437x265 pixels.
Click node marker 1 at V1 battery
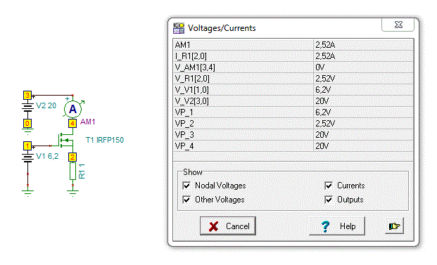pyautogui.click(x=27, y=146)
